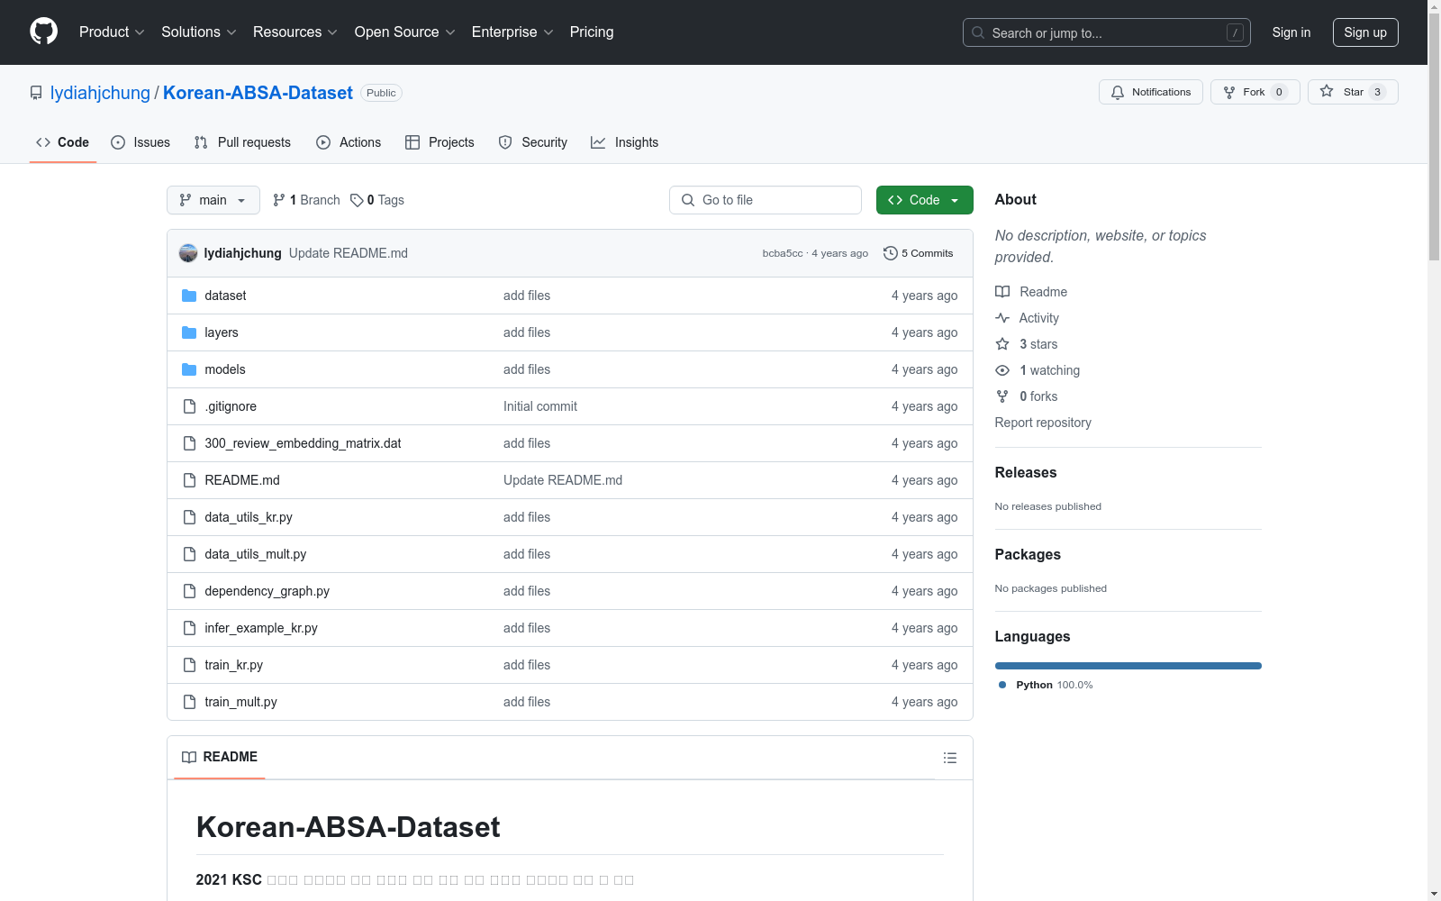Screen dimensions: 1441x901
Task: Open the Pricing link
Action: [592, 32]
